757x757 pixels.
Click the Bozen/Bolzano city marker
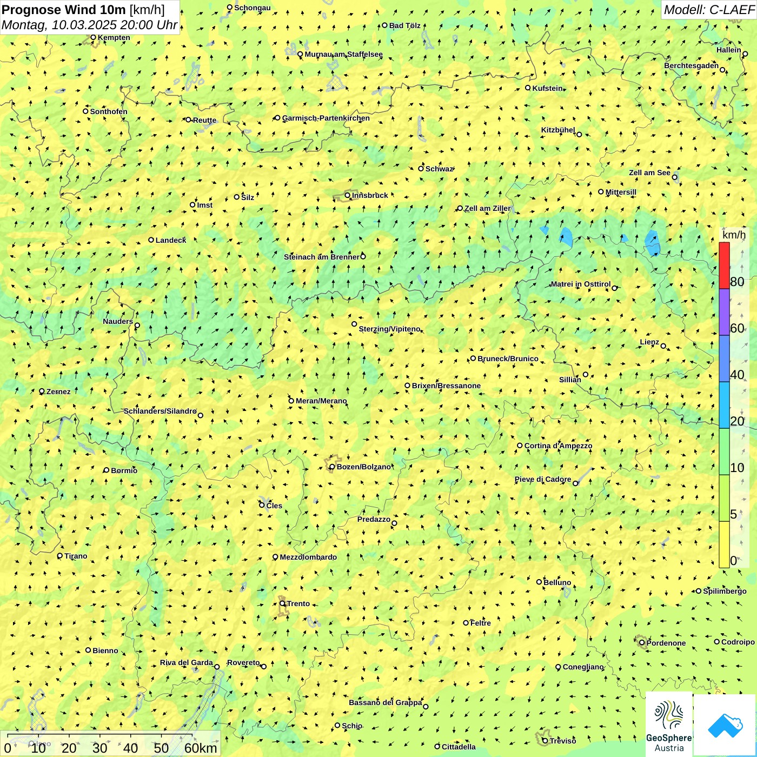click(332, 467)
